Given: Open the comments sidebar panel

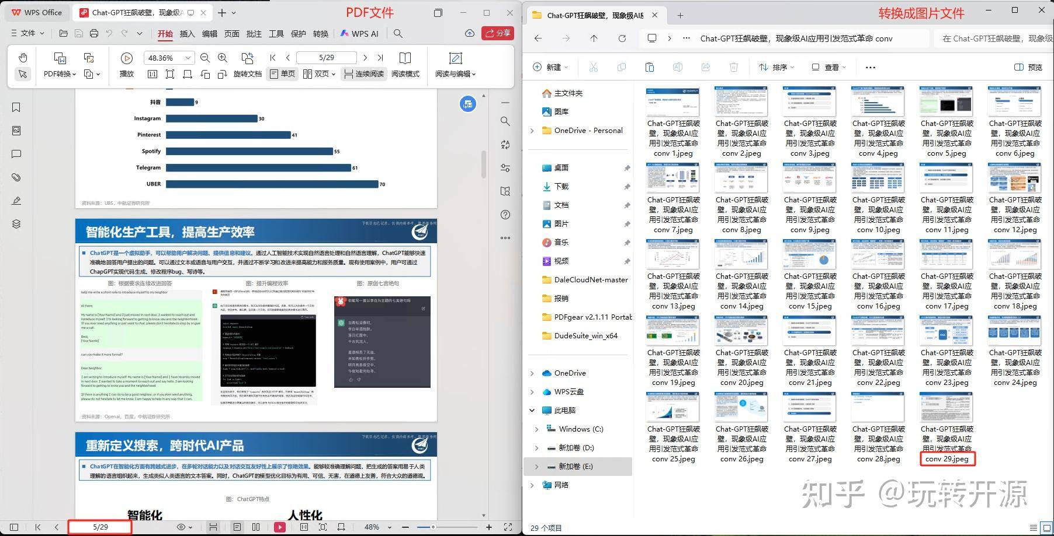Looking at the screenshot, I should (16, 154).
